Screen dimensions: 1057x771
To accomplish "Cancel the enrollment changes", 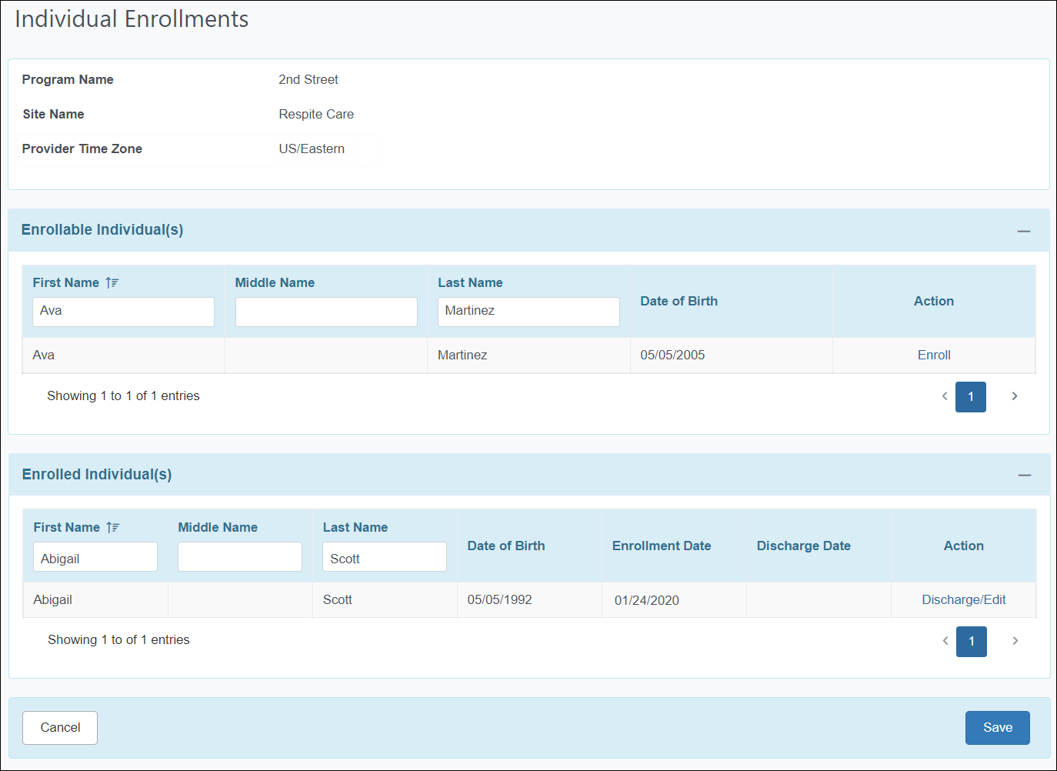I will [x=59, y=727].
